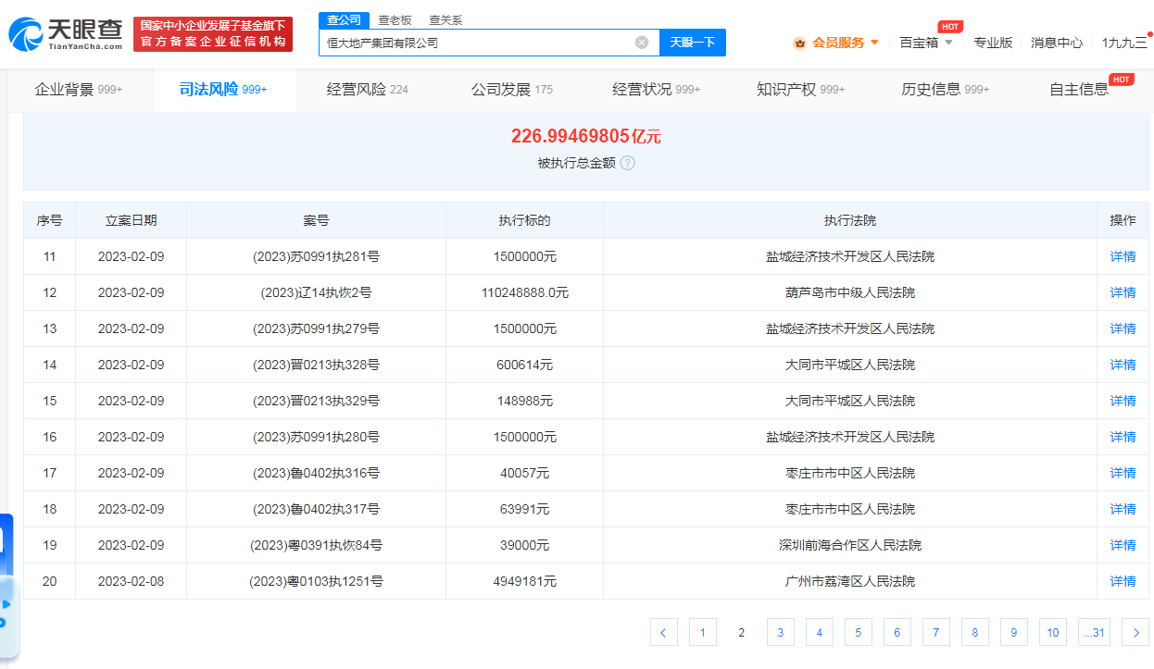The width and height of the screenshot is (1154, 669).
Task: Click current page number 2
Action: pyautogui.click(x=741, y=633)
